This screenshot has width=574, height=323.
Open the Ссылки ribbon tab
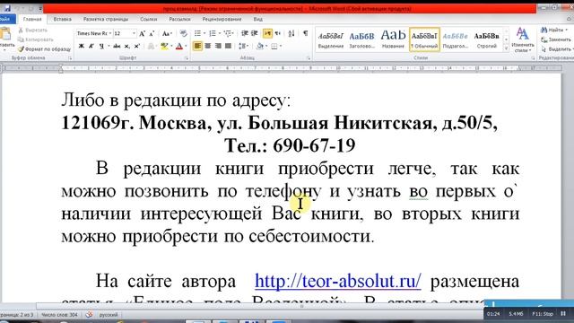[148, 19]
